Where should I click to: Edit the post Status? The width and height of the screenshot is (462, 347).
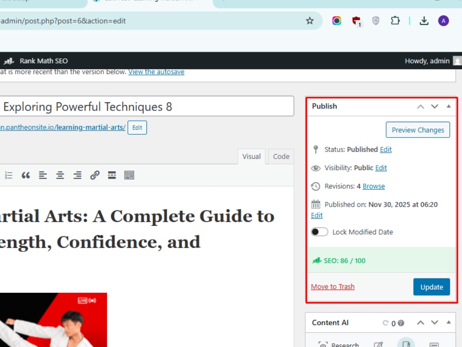tap(386, 149)
